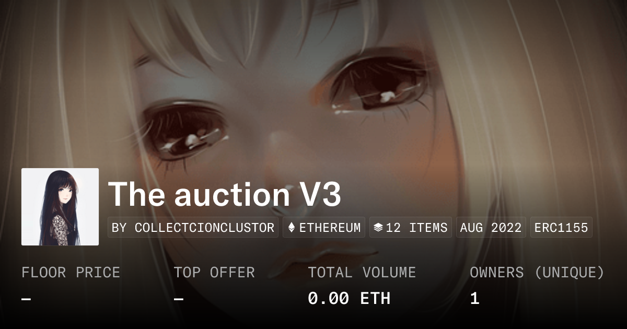Click the floor price dash value
The width and height of the screenshot is (627, 329).
(26, 299)
